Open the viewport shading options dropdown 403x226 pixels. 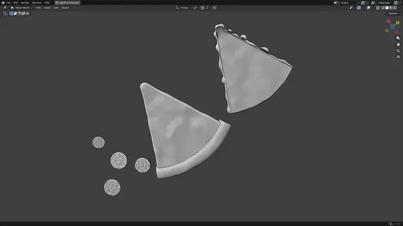(x=399, y=8)
